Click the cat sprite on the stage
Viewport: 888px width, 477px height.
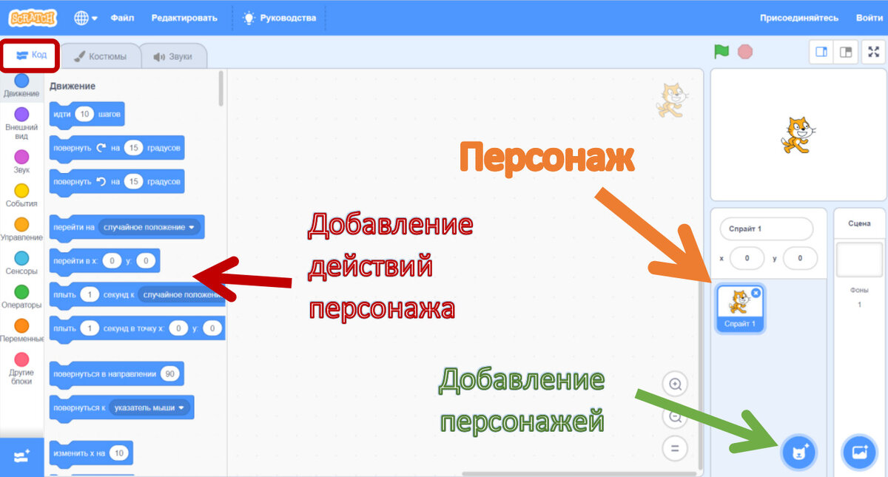[x=798, y=135]
